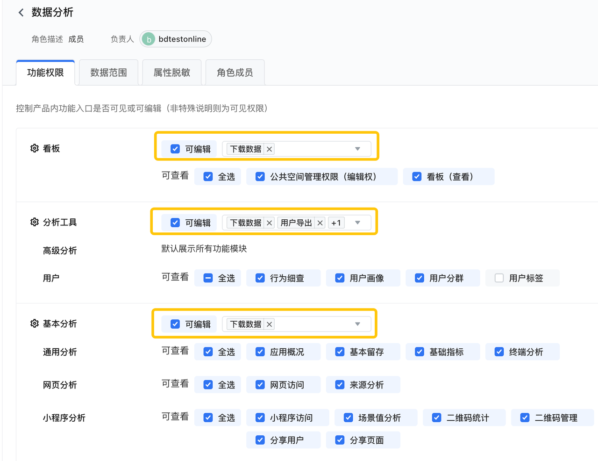Uncheck 可编辑 in the 看板 section
Screen dimensions: 598x461
pos(175,149)
